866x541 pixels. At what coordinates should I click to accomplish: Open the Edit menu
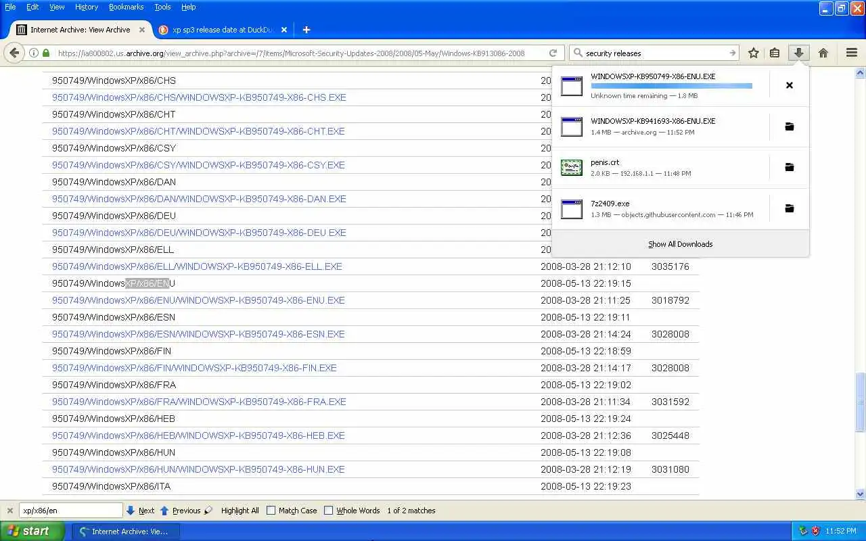(x=32, y=7)
